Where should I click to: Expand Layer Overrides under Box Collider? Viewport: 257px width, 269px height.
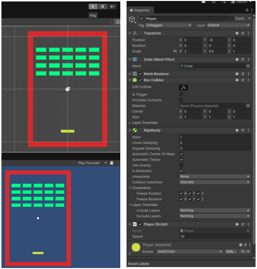pyautogui.click(x=130, y=122)
